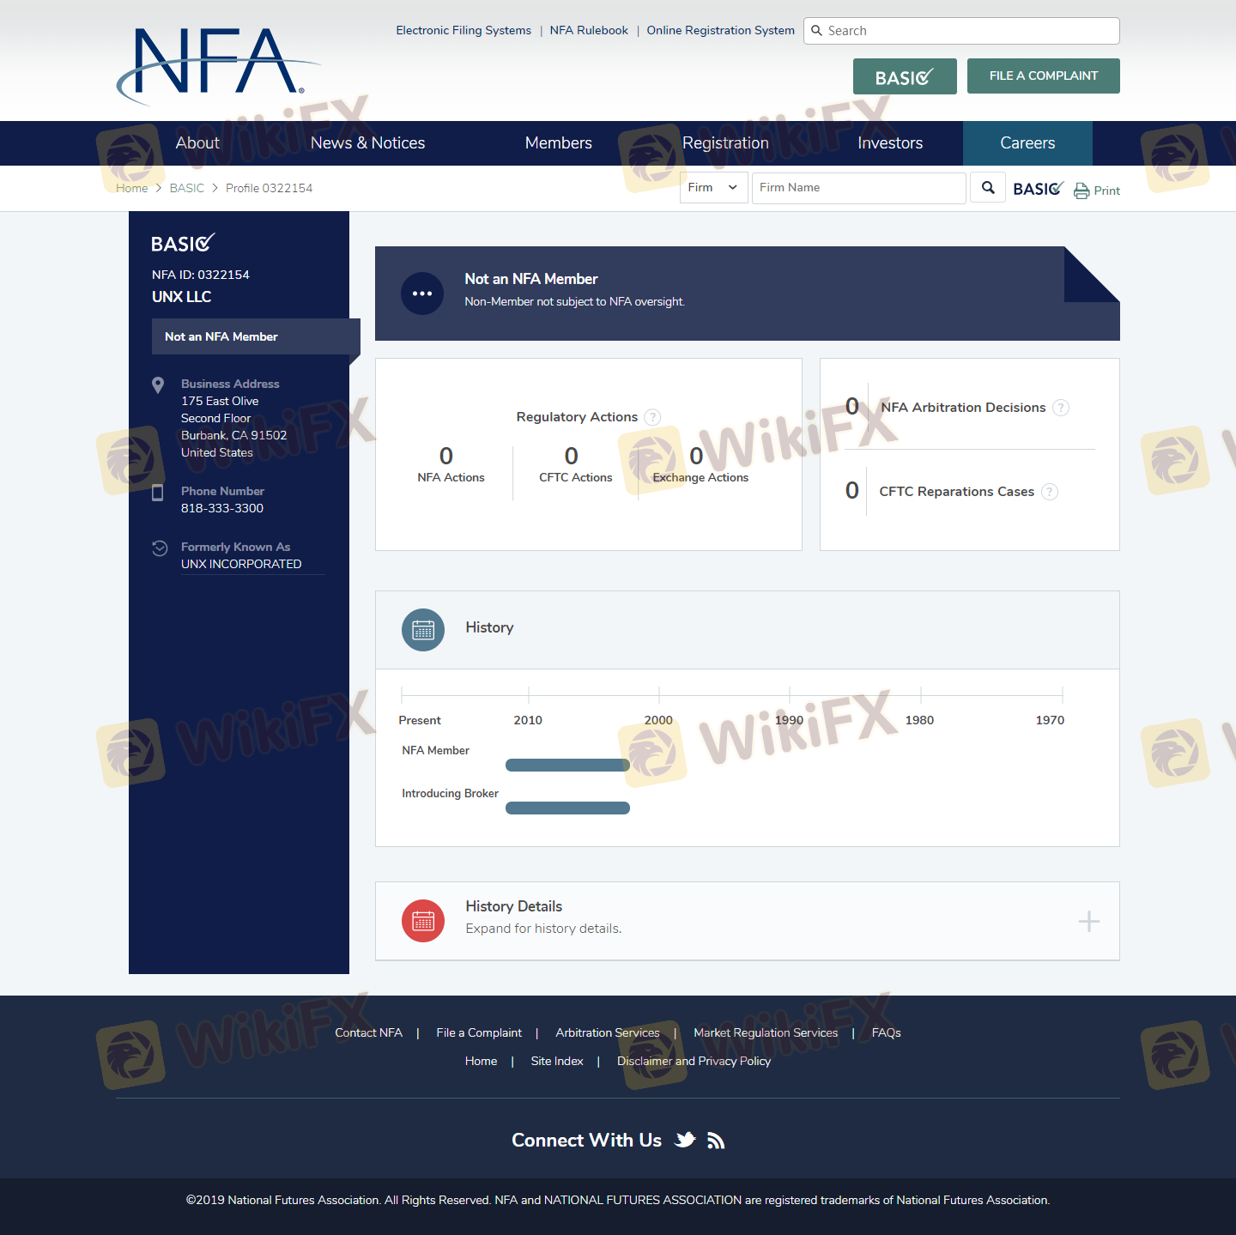1236x1235 pixels.
Task: Open the Site Index footer link
Action: 557,1061
